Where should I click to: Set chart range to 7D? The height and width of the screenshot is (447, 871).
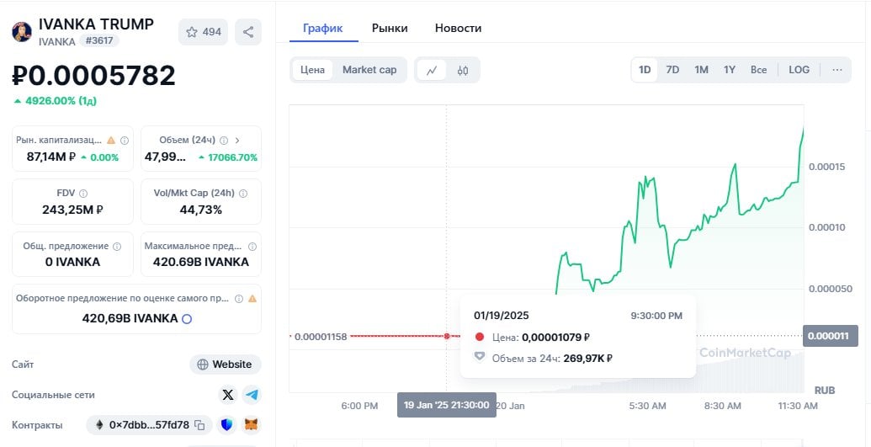[672, 70]
